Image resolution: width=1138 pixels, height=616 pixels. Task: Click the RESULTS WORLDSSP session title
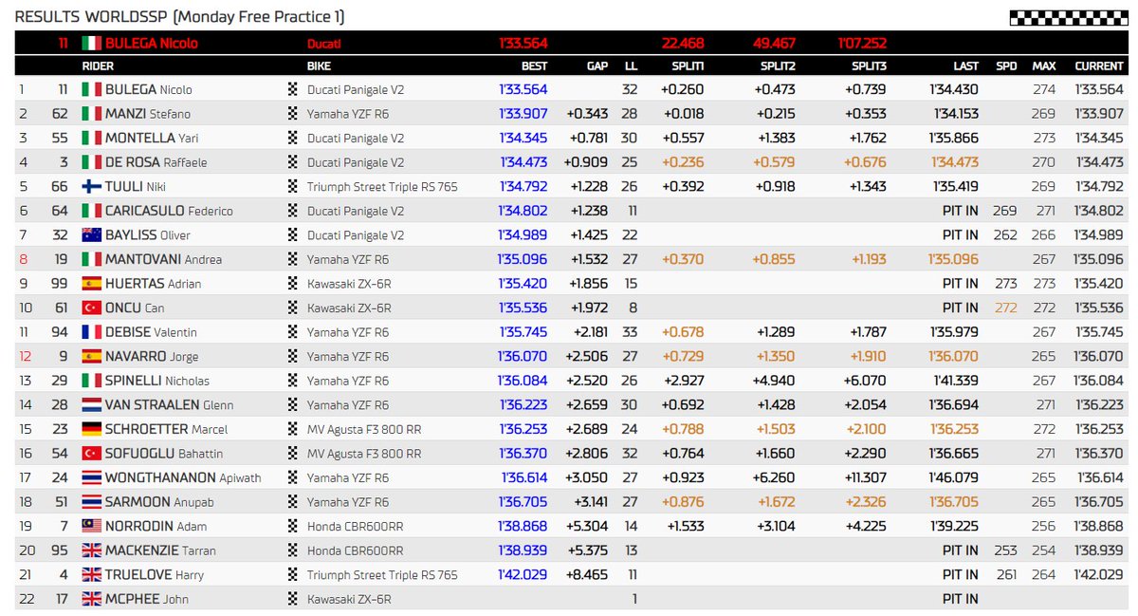coord(180,17)
